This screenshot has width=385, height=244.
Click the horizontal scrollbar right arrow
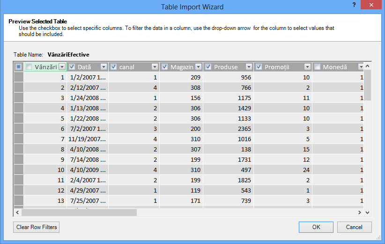point(359,212)
